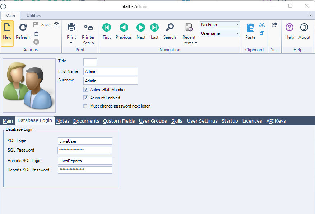315x214 pixels.
Task: Toggle Active Staff Member checkbox
Action: click(86, 90)
